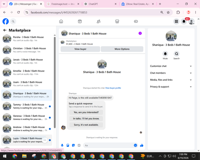
Task: Open File Explorer from taskbar
Action: (24, 156)
